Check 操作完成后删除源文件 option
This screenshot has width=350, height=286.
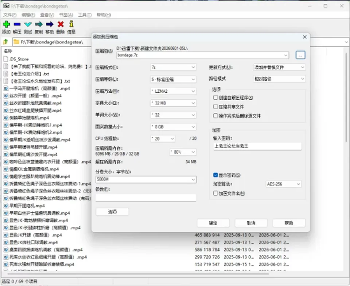(215, 116)
